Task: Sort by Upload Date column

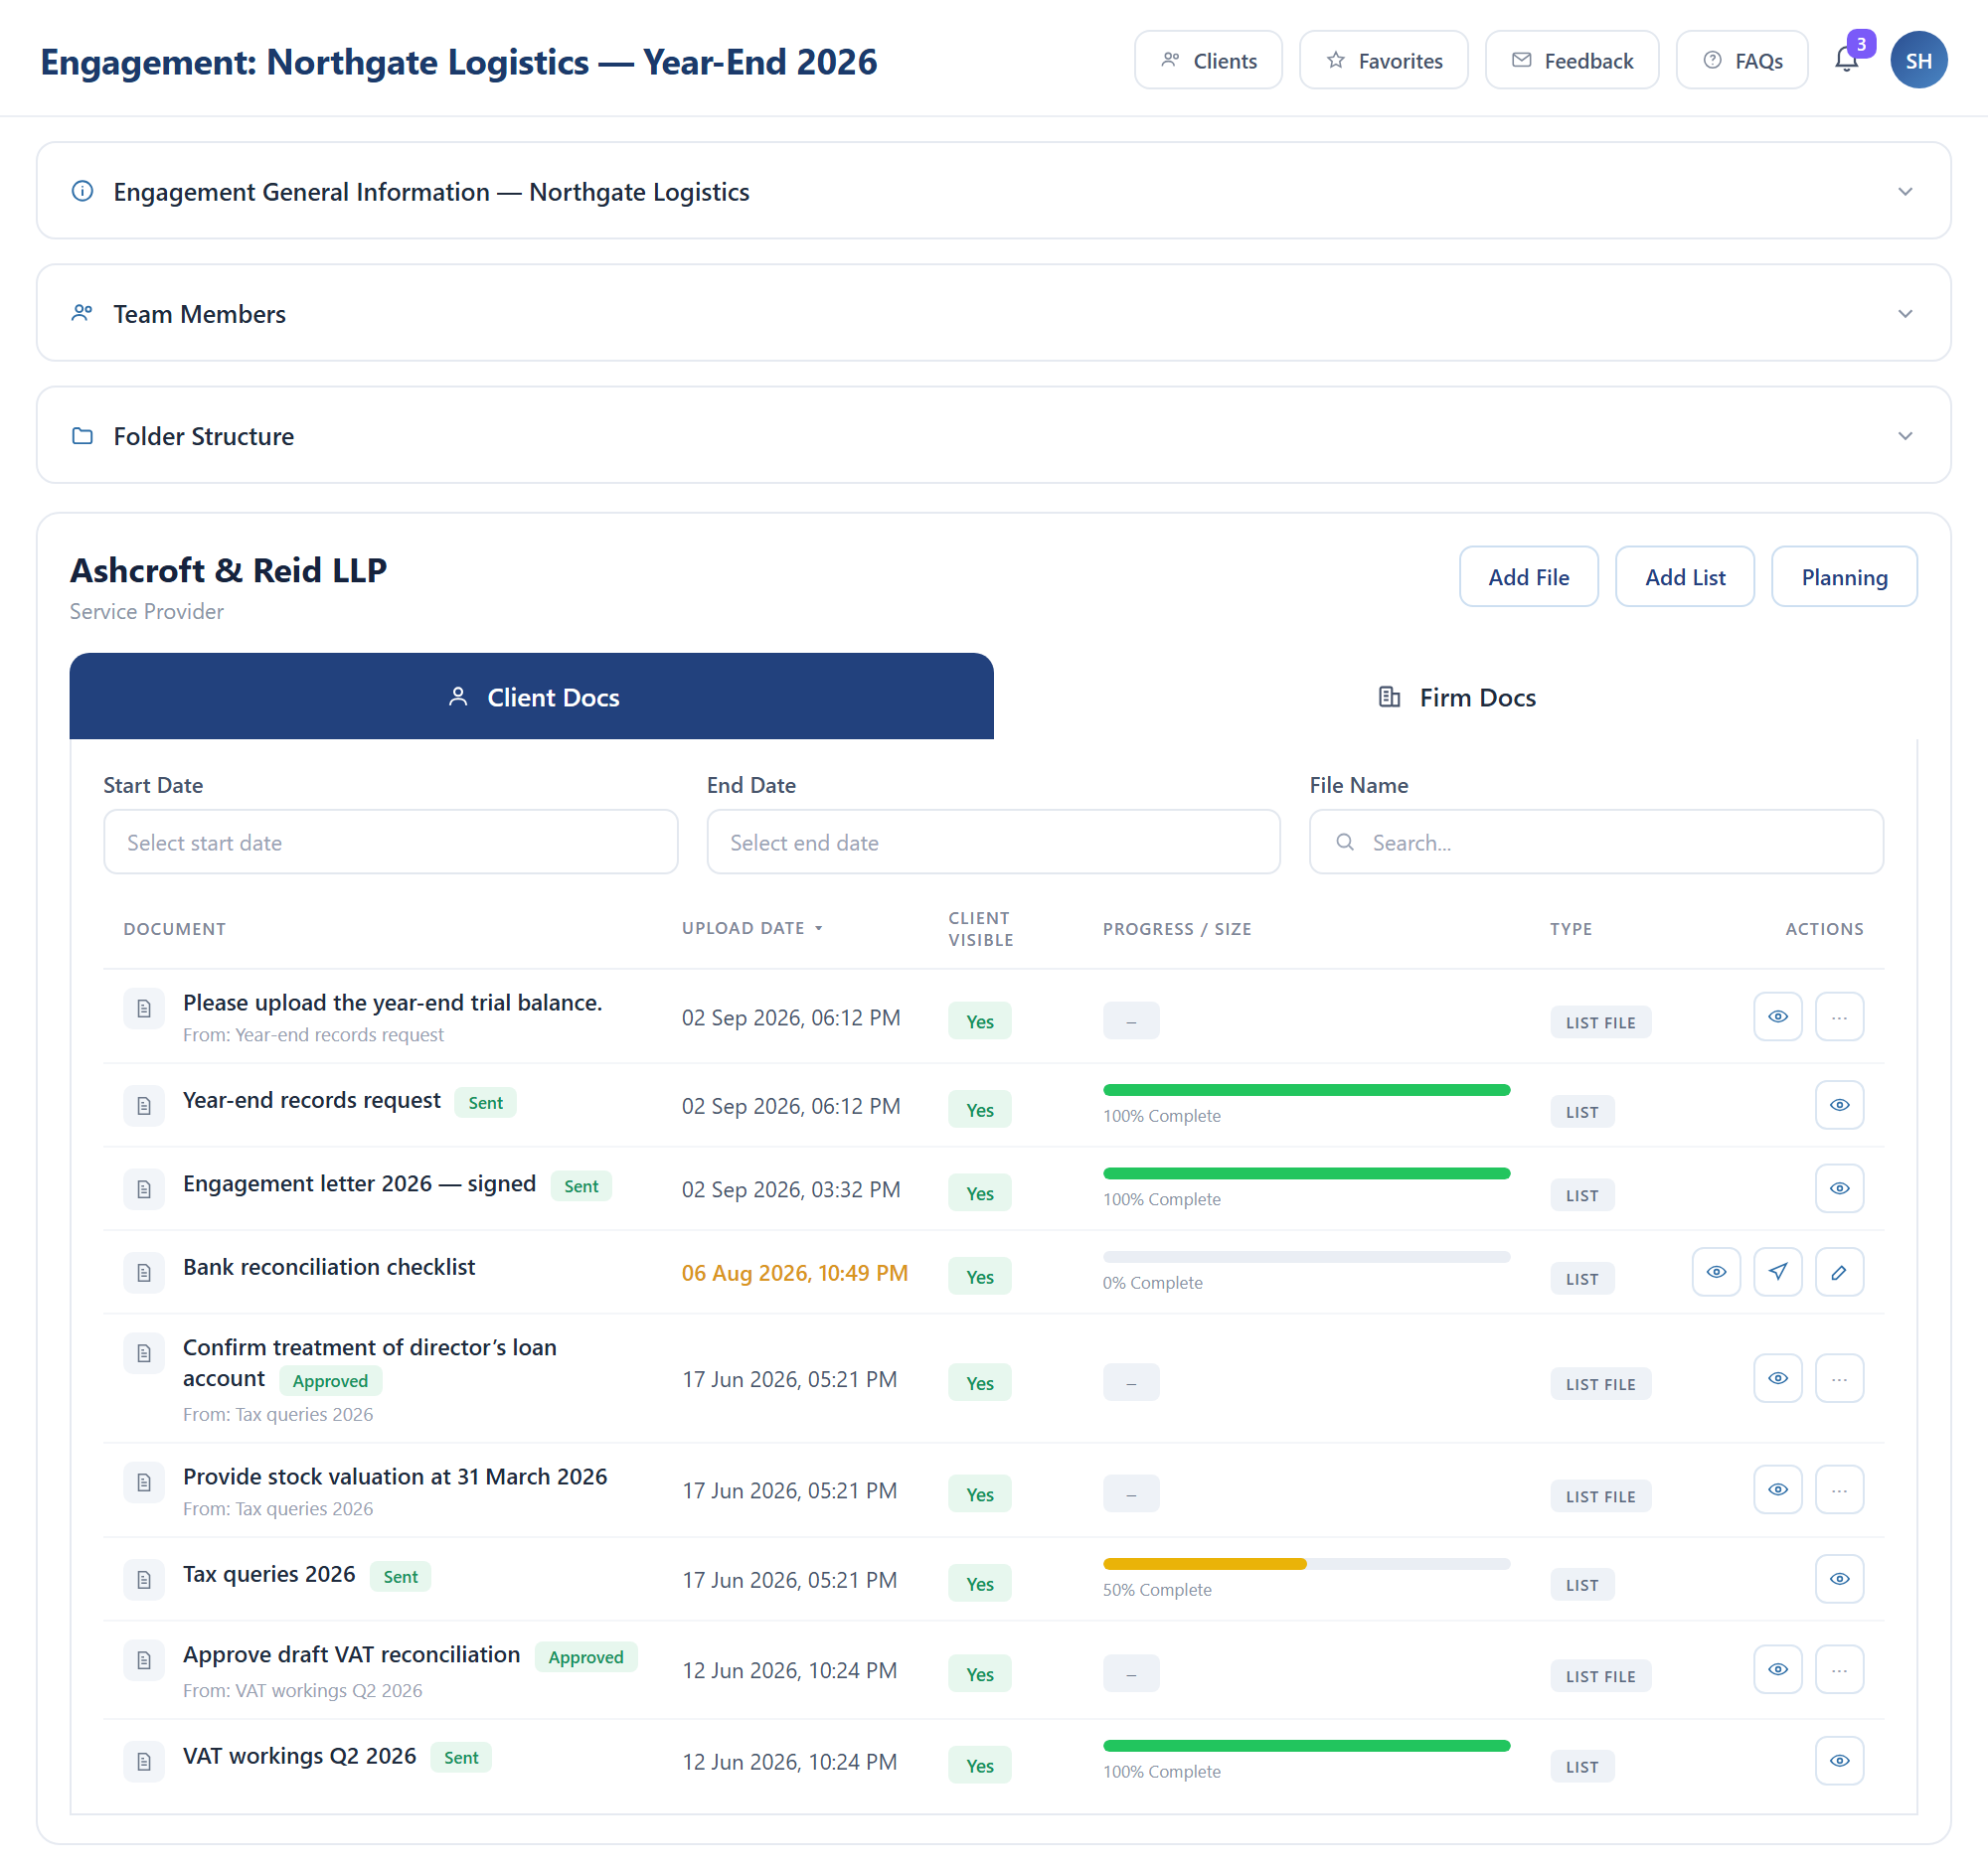Action: pyautogui.click(x=752, y=927)
